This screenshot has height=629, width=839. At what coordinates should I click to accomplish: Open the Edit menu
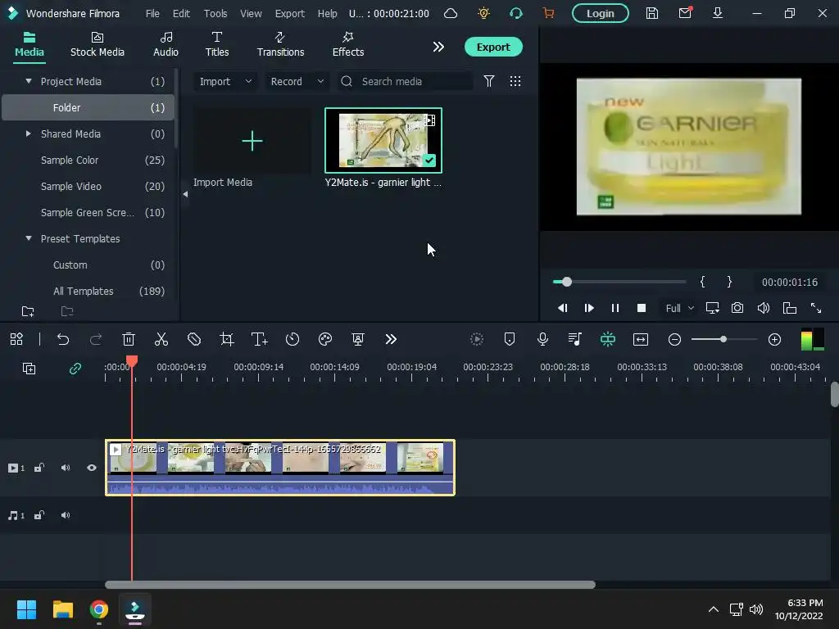click(x=181, y=13)
